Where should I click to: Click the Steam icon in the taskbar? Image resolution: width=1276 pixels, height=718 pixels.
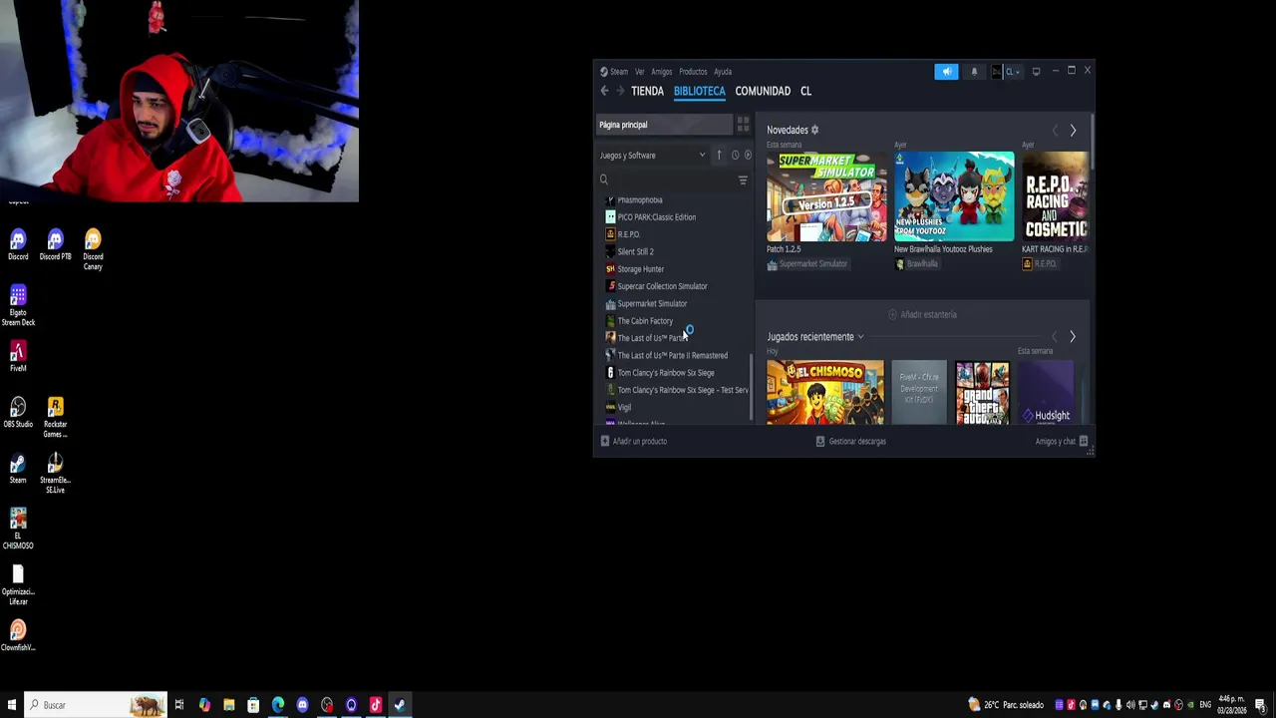(400, 705)
